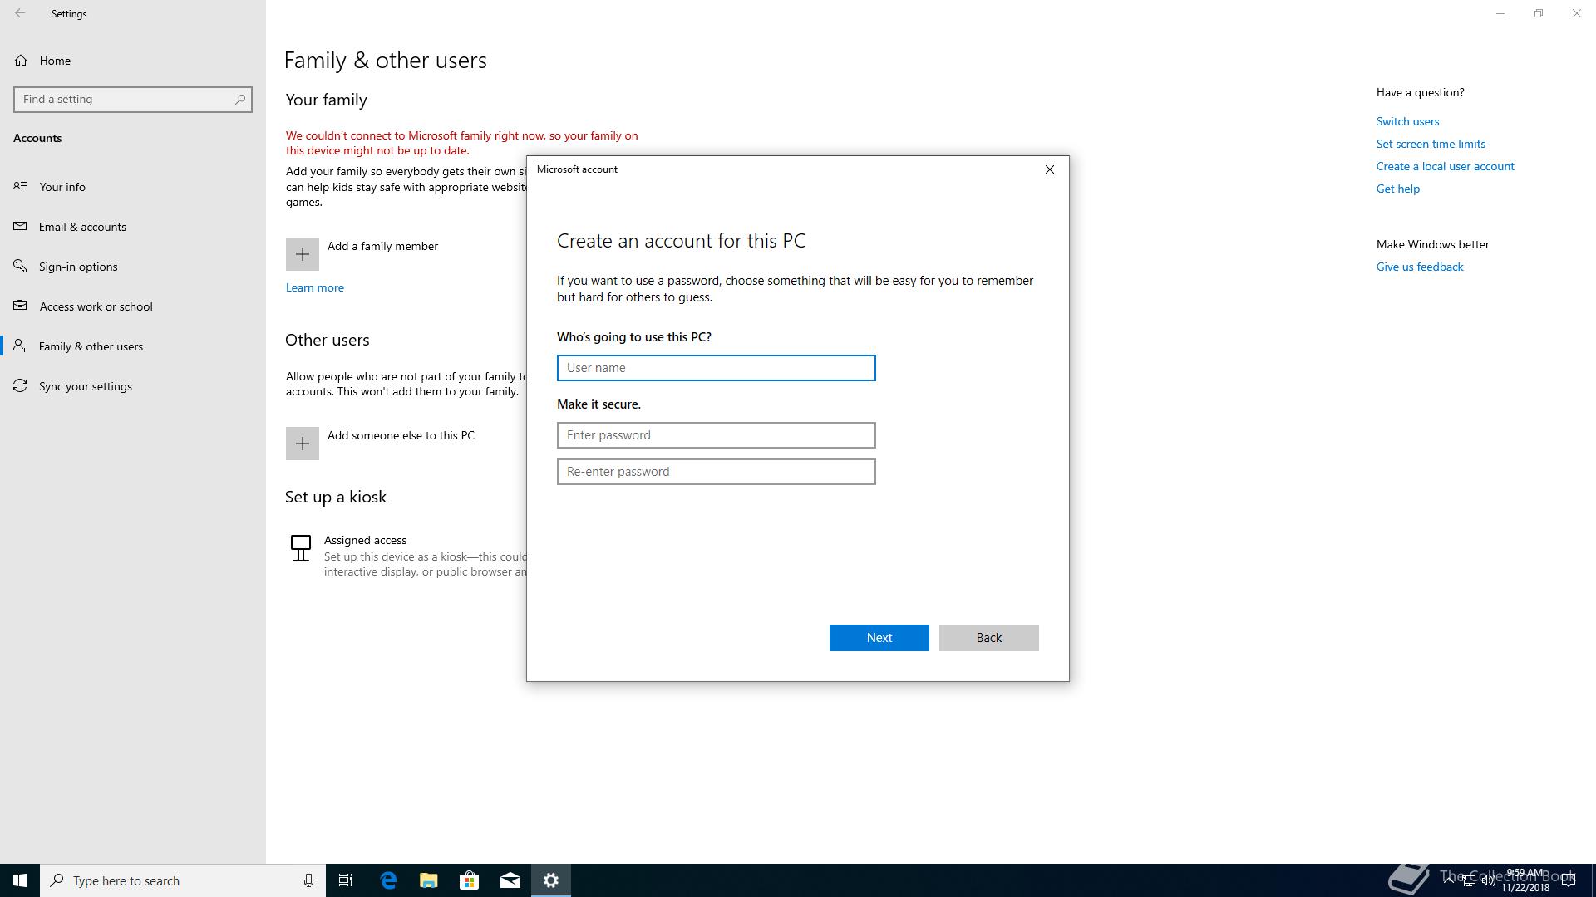Open the Switch users help link
This screenshot has height=897, width=1596.
[1407, 121]
